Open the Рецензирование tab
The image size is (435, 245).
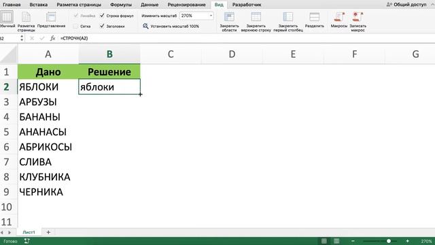(x=186, y=5)
